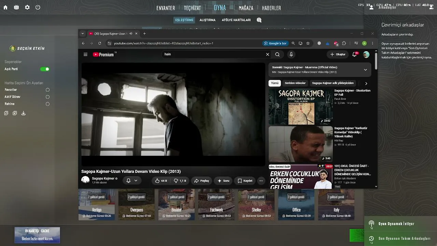Switch to the Atölye Haritaları tab

[x=236, y=20]
